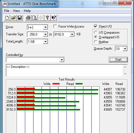Open the File menu
This screenshot has height=133, width=134.
[x=7, y=11]
